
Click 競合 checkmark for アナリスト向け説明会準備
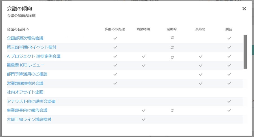(x=229, y=101)
